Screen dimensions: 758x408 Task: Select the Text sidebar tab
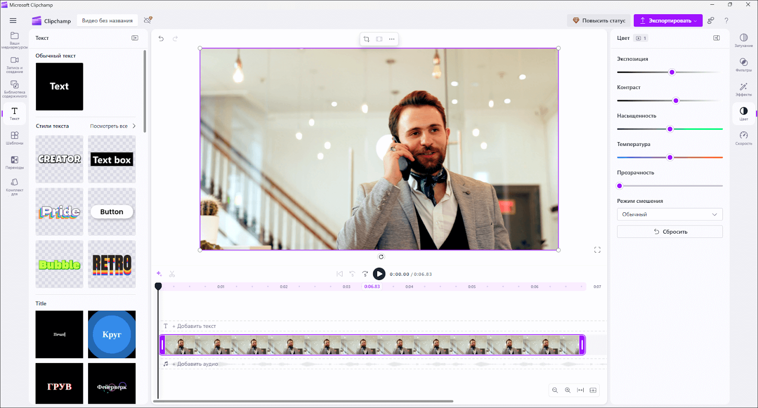(15, 114)
